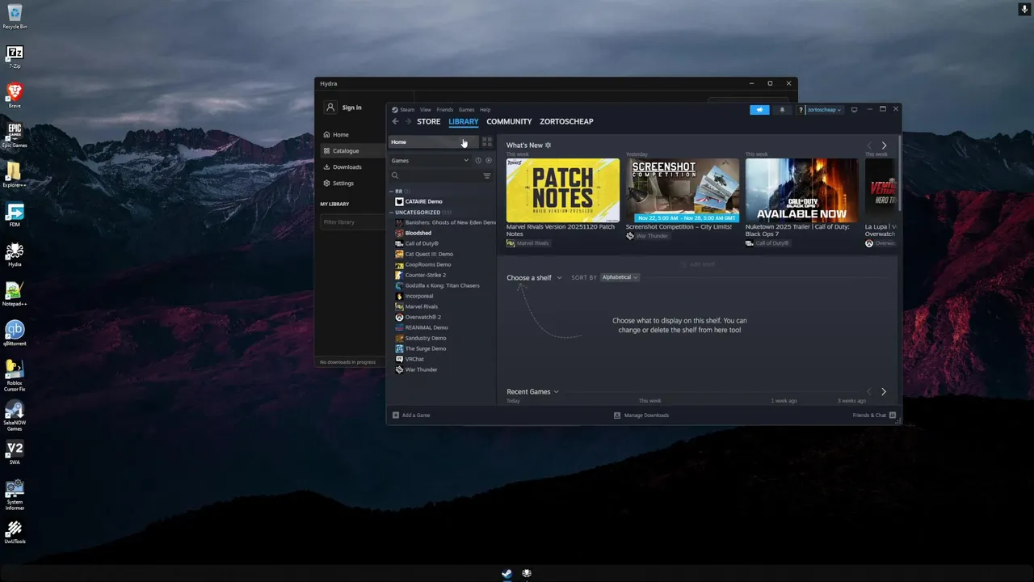Show next Recent Games items

click(884, 392)
